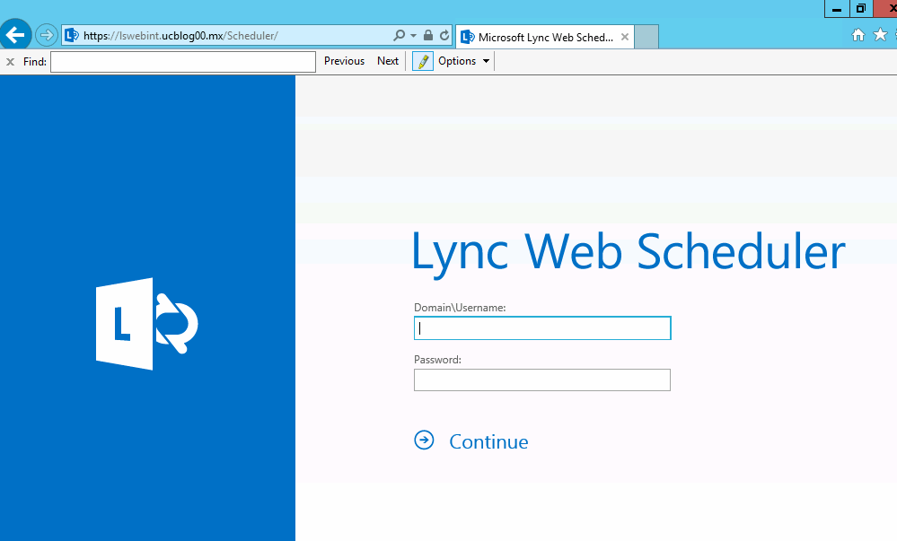The image size is (897, 541).
Task: Click the Domain\Username input field
Action: click(542, 328)
